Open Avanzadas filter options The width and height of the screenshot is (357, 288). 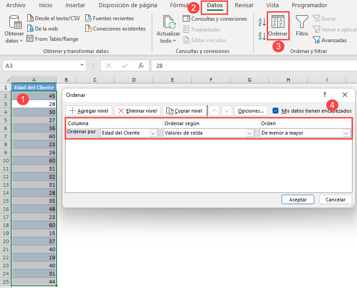click(x=330, y=40)
